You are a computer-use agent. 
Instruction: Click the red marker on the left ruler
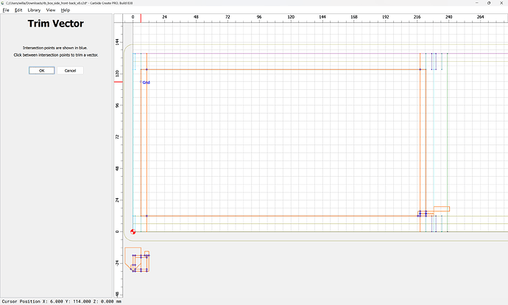[x=118, y=81]
